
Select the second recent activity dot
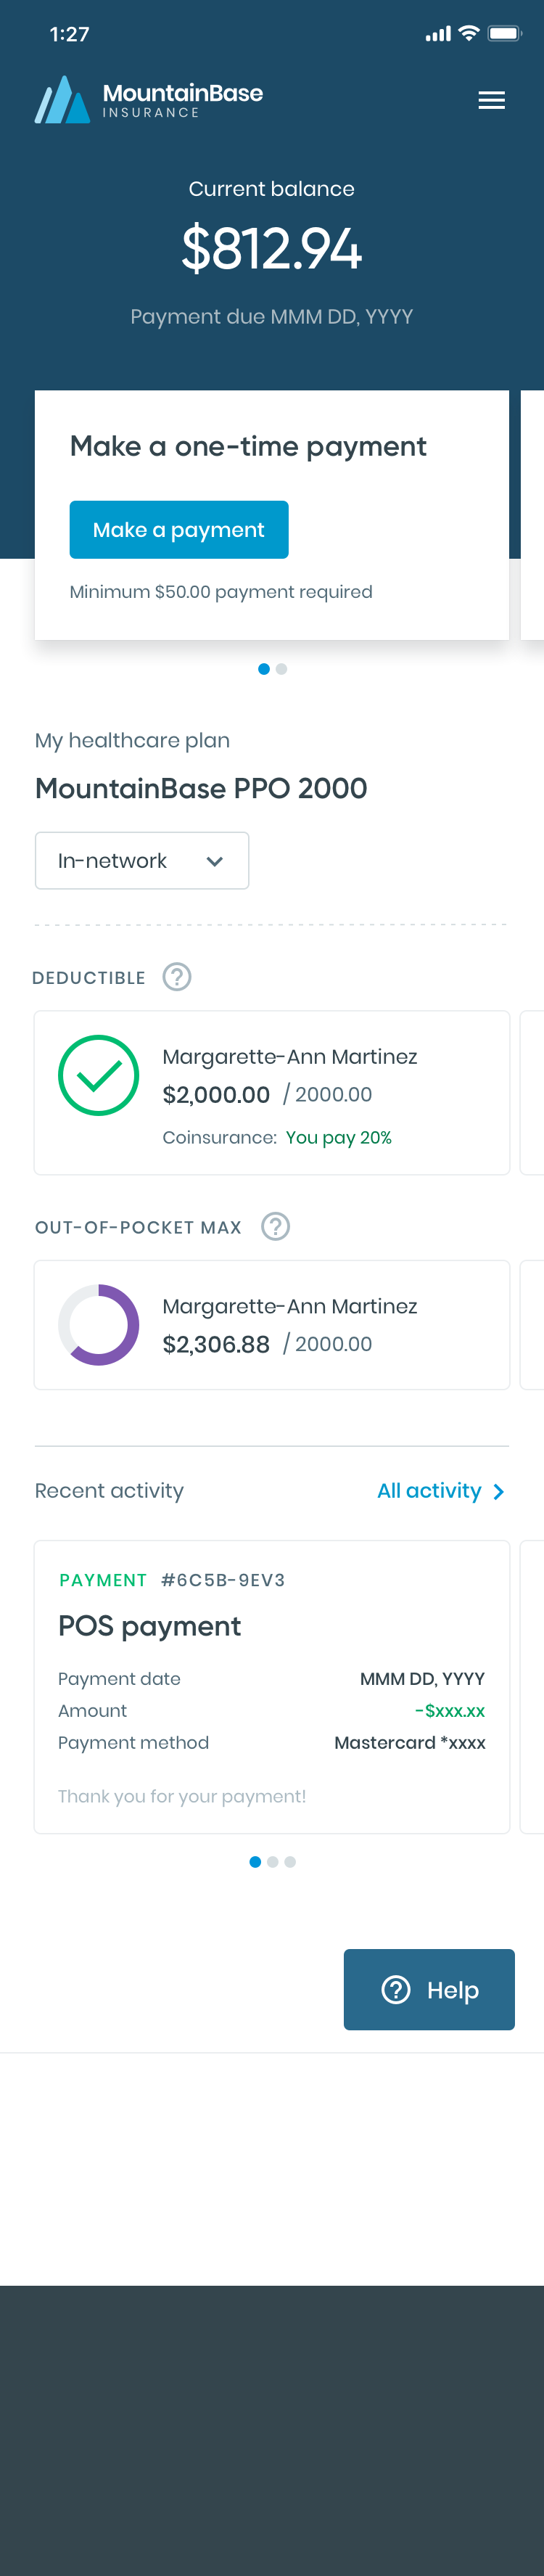point(272,1862)
